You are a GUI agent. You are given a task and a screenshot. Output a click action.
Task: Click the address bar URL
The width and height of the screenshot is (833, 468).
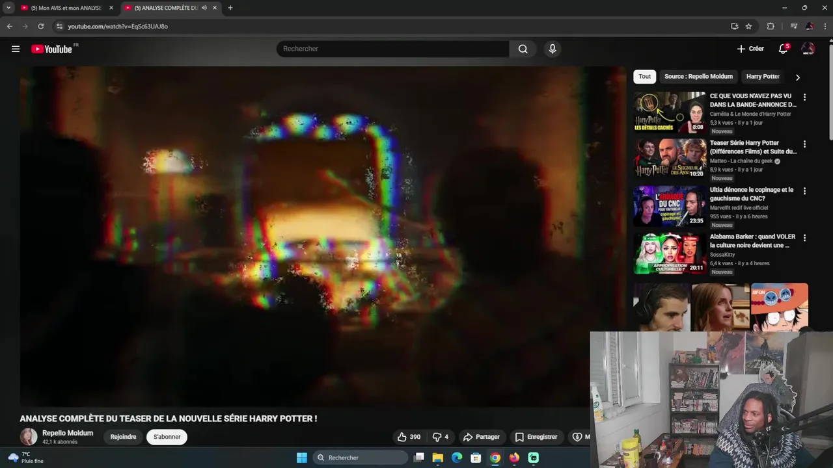(x=118, y=26)
